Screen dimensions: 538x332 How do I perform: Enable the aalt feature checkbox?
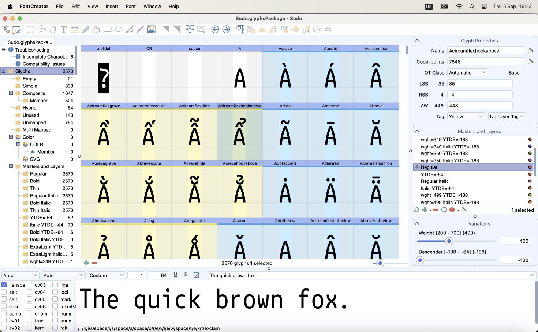click(4, 292)
